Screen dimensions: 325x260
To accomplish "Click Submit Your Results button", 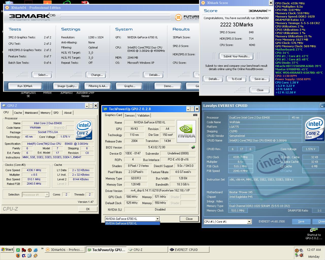I will pyautogui.click(x=237, y=56).
